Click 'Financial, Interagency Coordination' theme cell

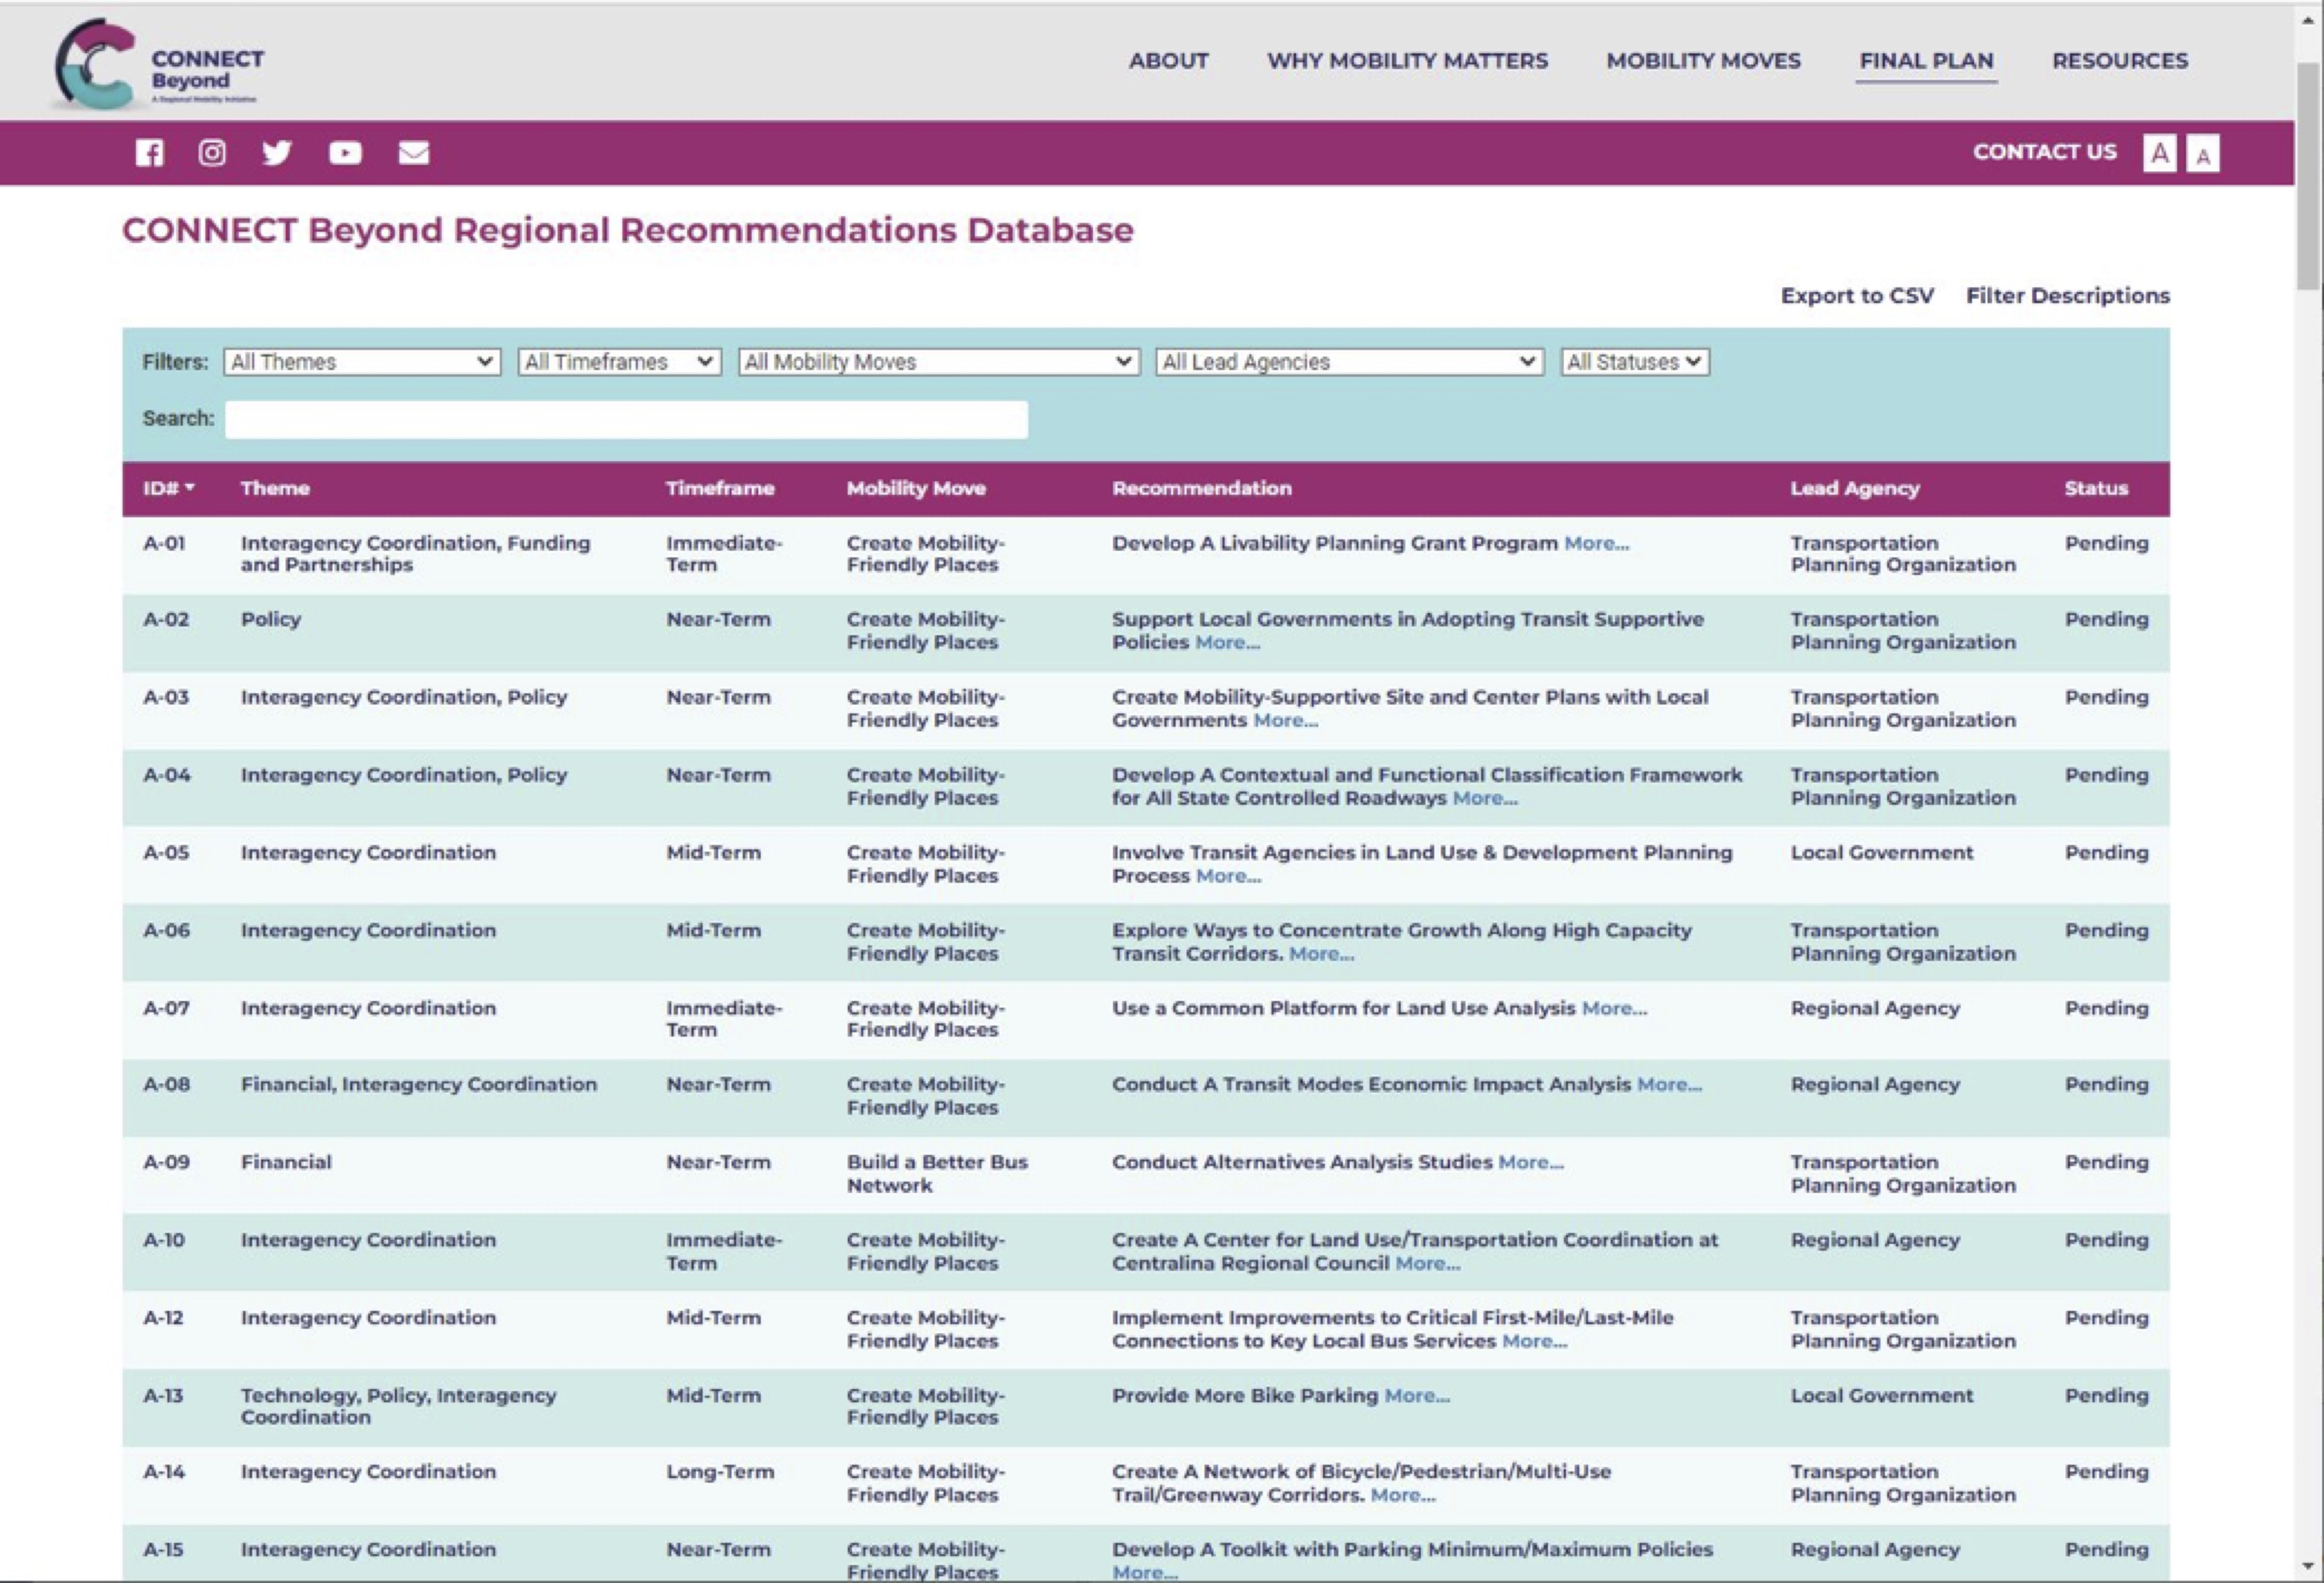(x=418, y=1084)
